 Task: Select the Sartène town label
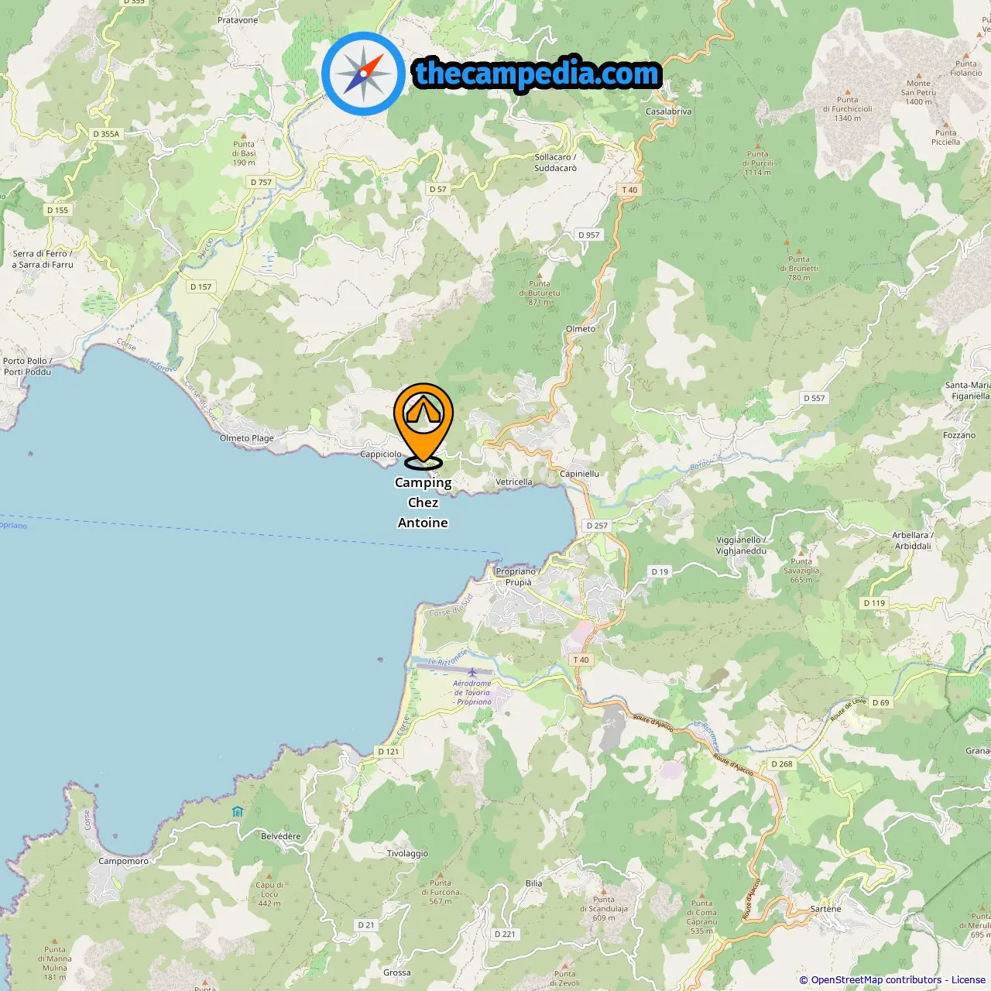tap(825, 909)
